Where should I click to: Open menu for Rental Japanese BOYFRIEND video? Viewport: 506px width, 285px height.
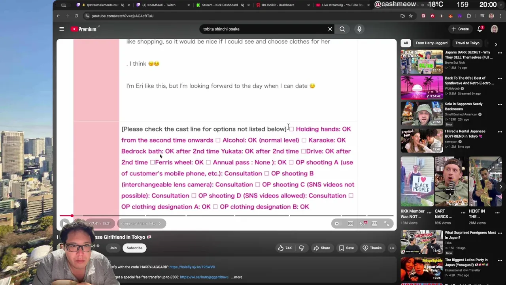500,131
